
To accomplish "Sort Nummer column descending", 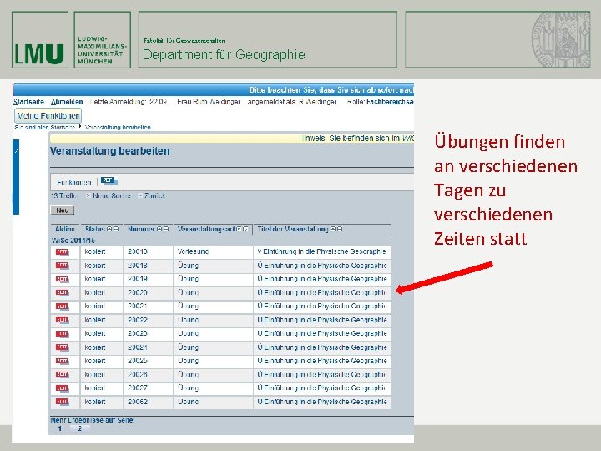I will [166, 229].
